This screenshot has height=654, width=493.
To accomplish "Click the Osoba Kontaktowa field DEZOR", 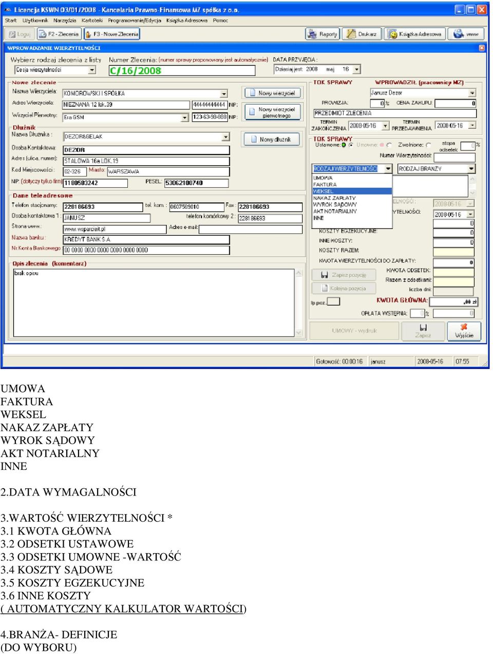I will [x=146, y=150].
